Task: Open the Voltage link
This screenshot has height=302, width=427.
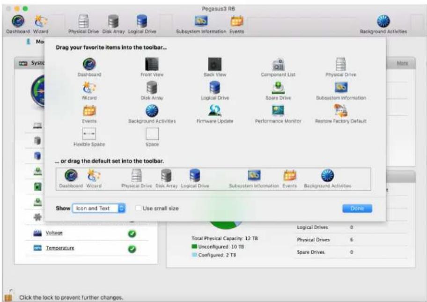Action: point(54,233)
